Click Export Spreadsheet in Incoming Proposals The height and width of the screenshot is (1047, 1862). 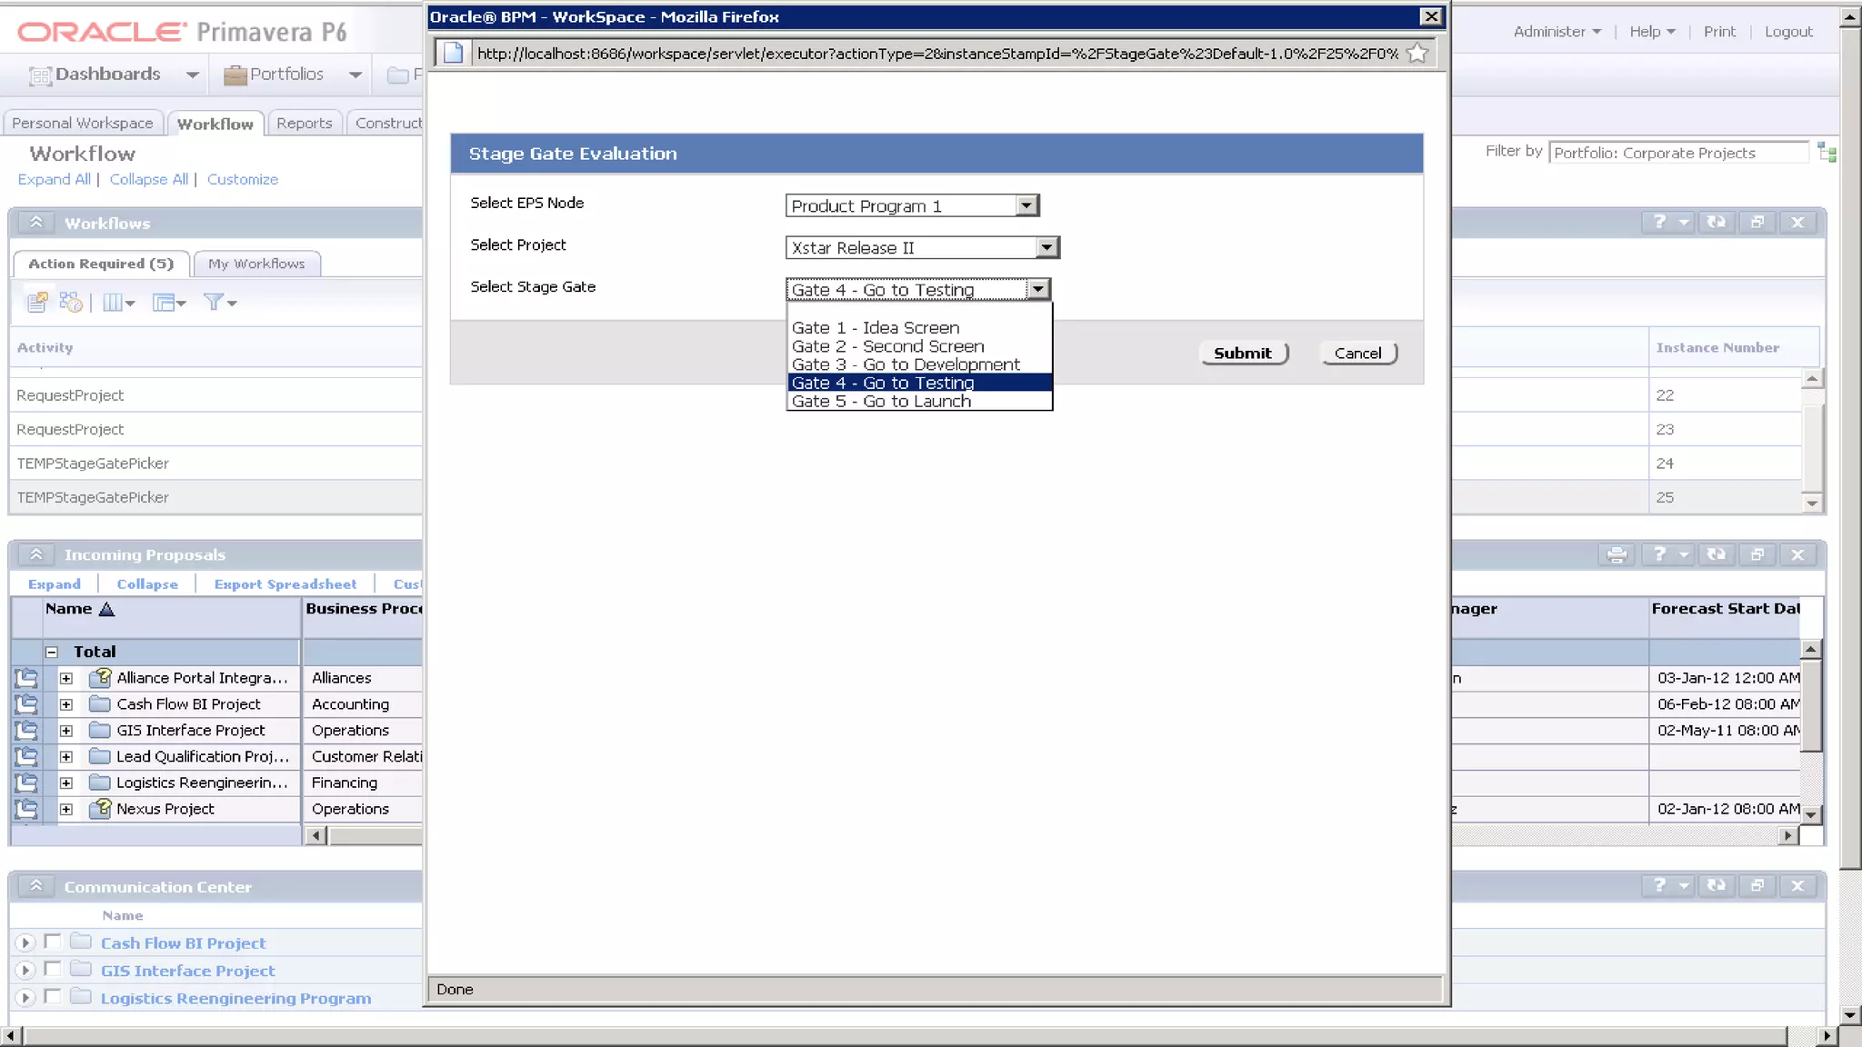point(285,584)
